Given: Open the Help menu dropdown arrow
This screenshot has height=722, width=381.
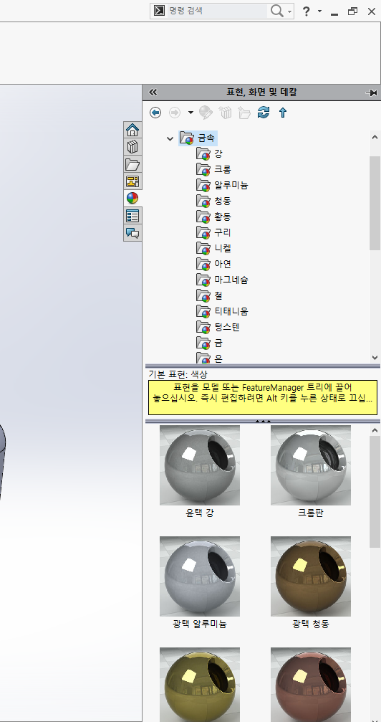Looking at the screenshot, I should click(x=319, y=11).
